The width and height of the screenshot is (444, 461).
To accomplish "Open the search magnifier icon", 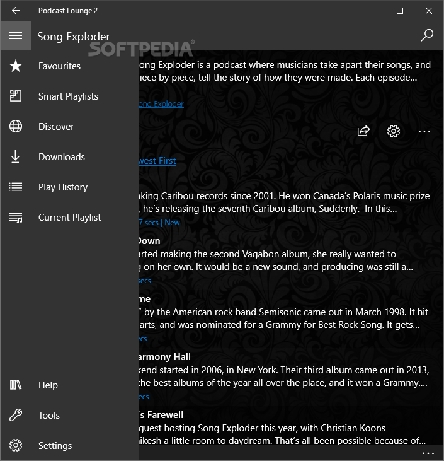I will (x=426, y=35).
